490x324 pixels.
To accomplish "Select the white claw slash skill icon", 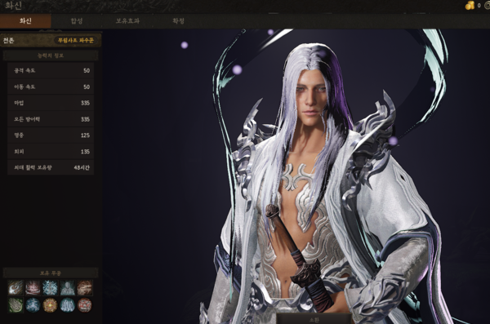I will tap(16, 287).
